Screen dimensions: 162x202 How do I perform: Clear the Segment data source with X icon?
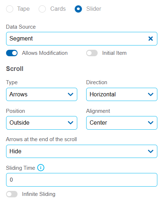click(x=151, y=39)
